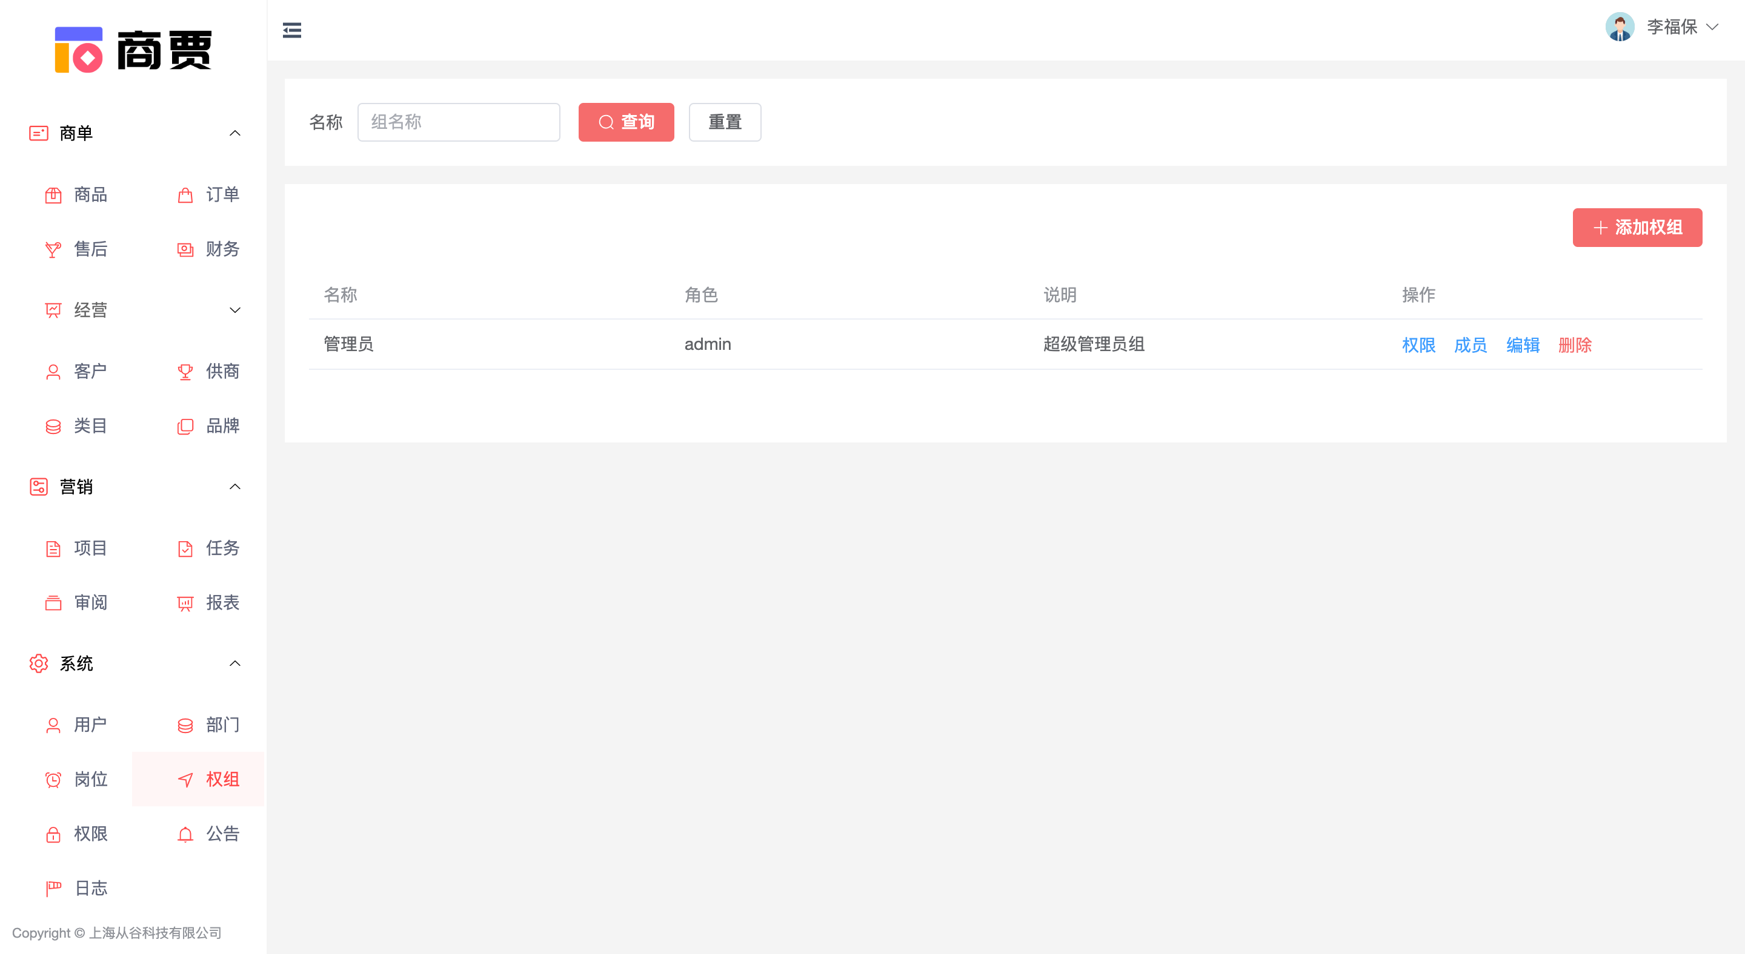The width and height of the screenshot is (1745, 954).
Task: Click the 添加权组 add button
Action: click(x=1637, y=228)
